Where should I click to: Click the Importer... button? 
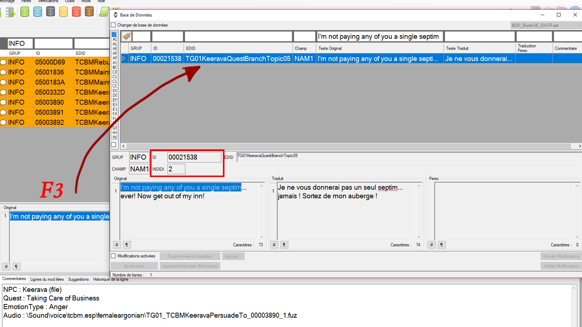233,256
